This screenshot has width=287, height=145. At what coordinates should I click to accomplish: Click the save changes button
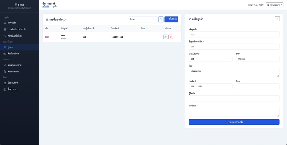click(234, 122)
